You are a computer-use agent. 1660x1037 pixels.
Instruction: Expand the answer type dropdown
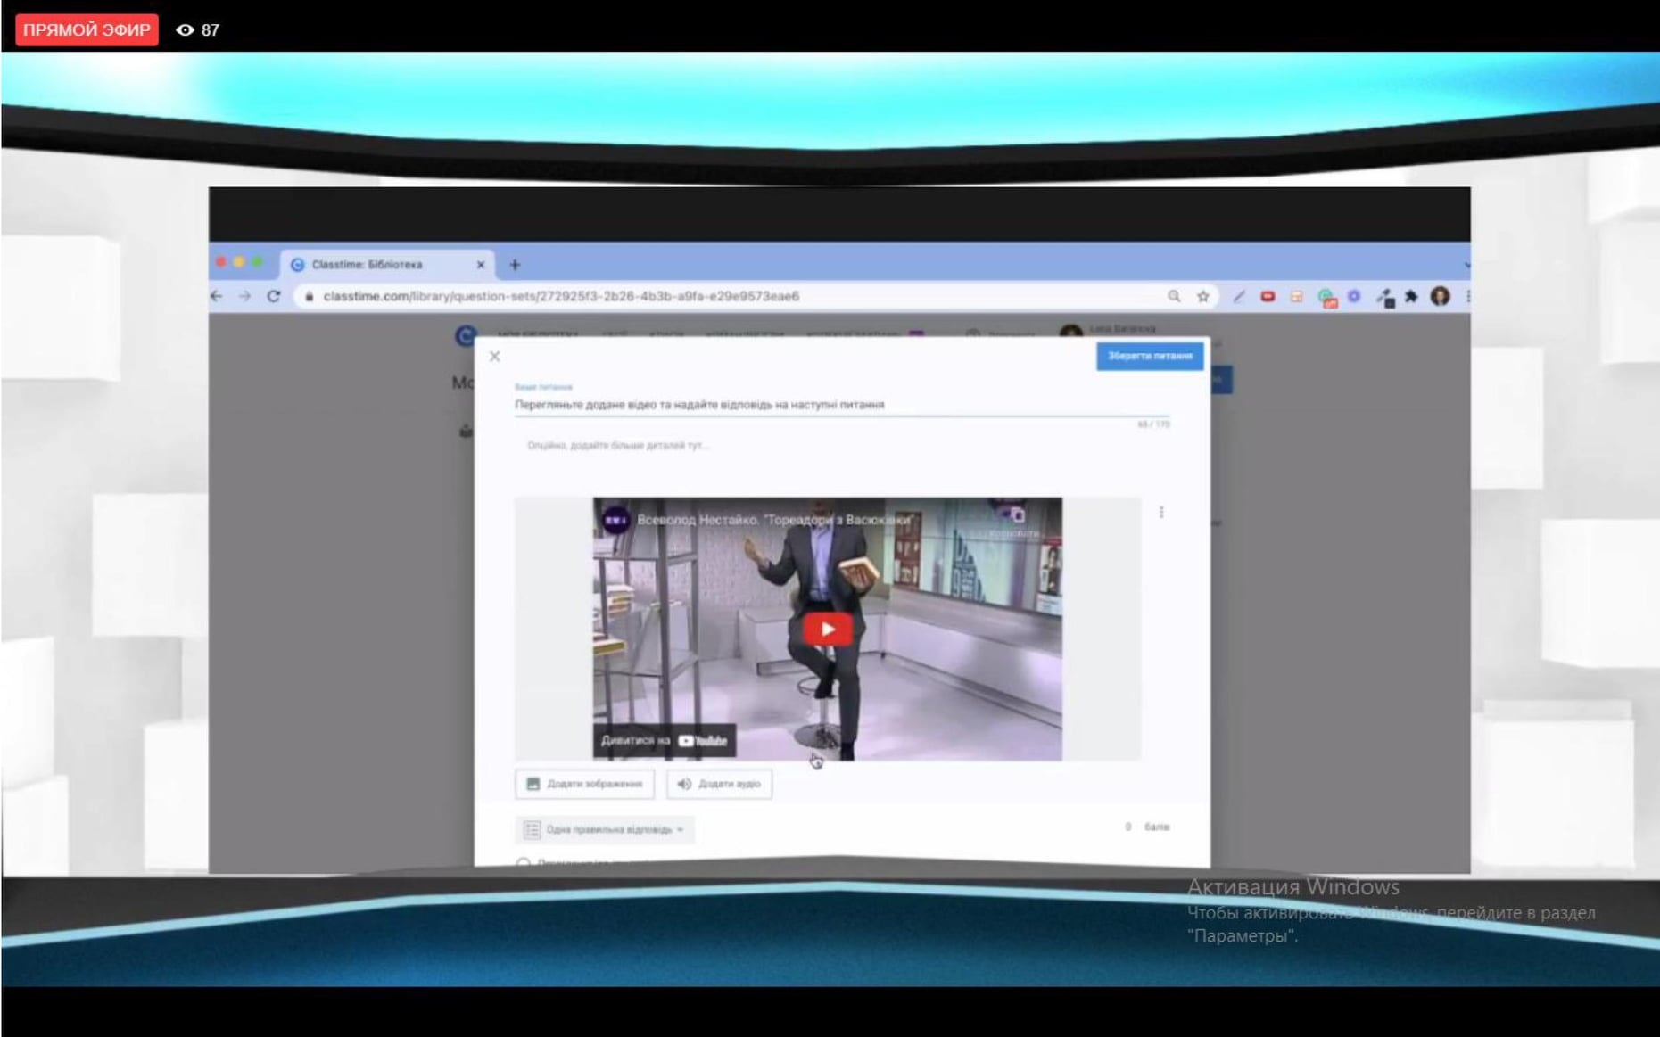point(605,830)
